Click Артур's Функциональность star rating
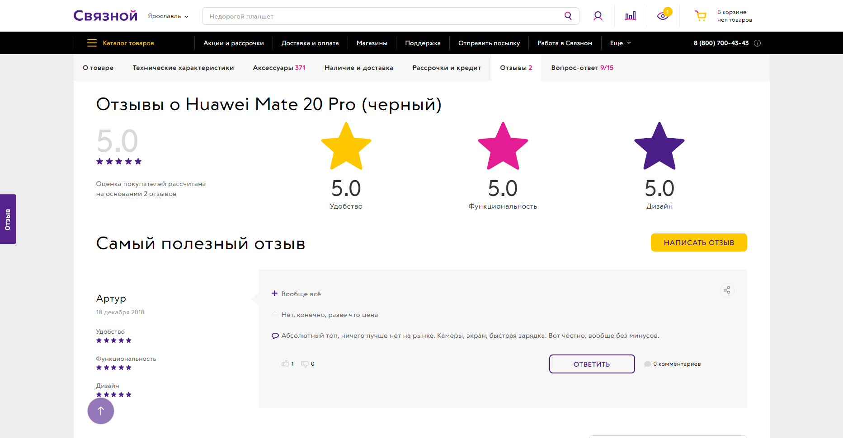The width and height of the screenshot is (843, 438). (114, 368)
